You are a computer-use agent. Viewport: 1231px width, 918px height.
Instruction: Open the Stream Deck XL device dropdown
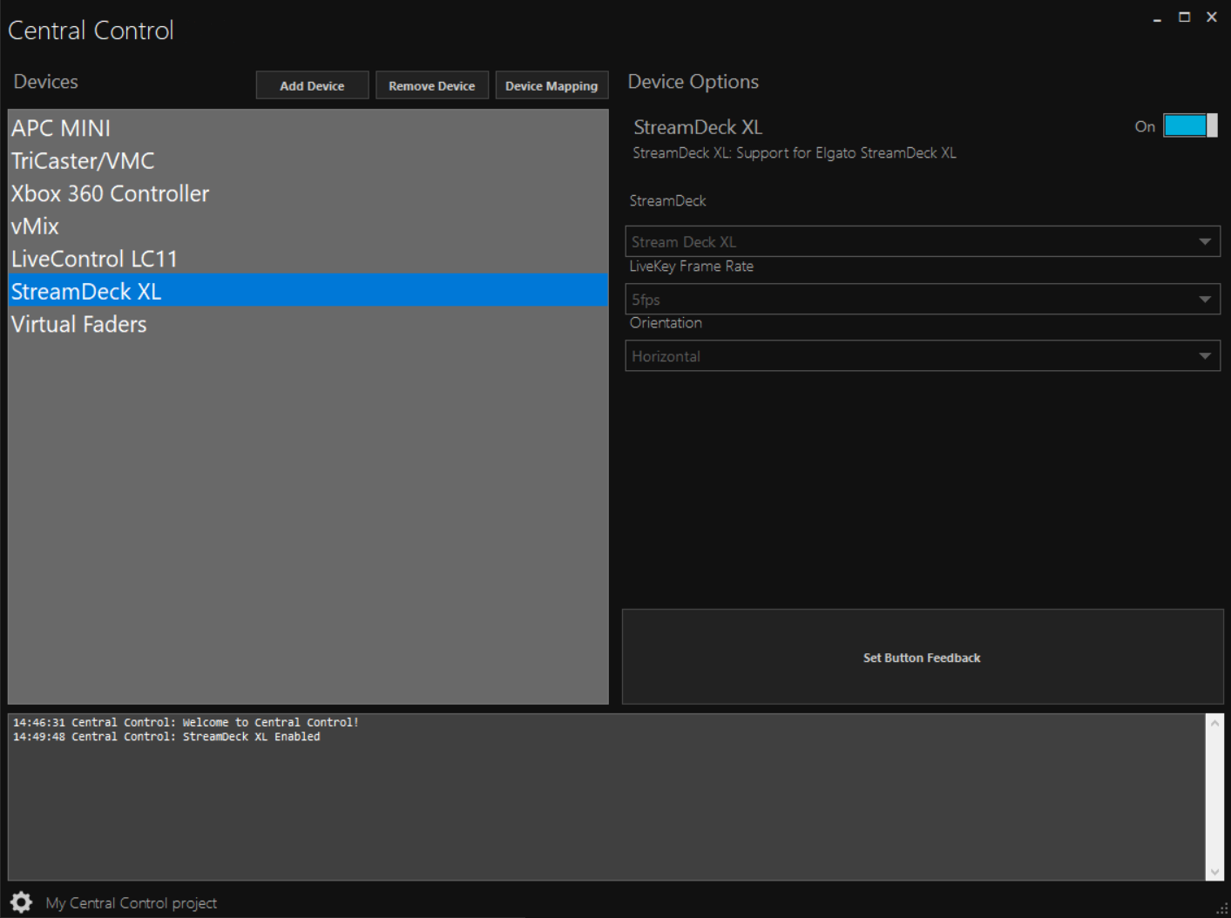[x=923, y=241]
